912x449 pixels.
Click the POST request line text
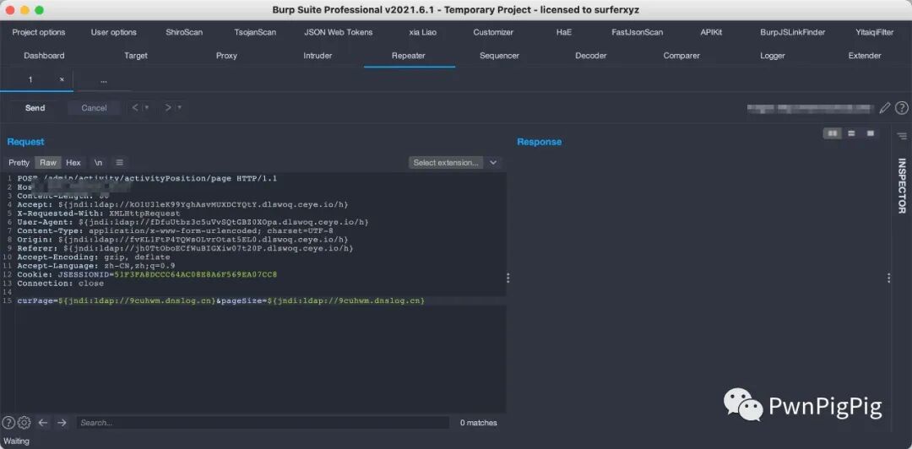147,178
